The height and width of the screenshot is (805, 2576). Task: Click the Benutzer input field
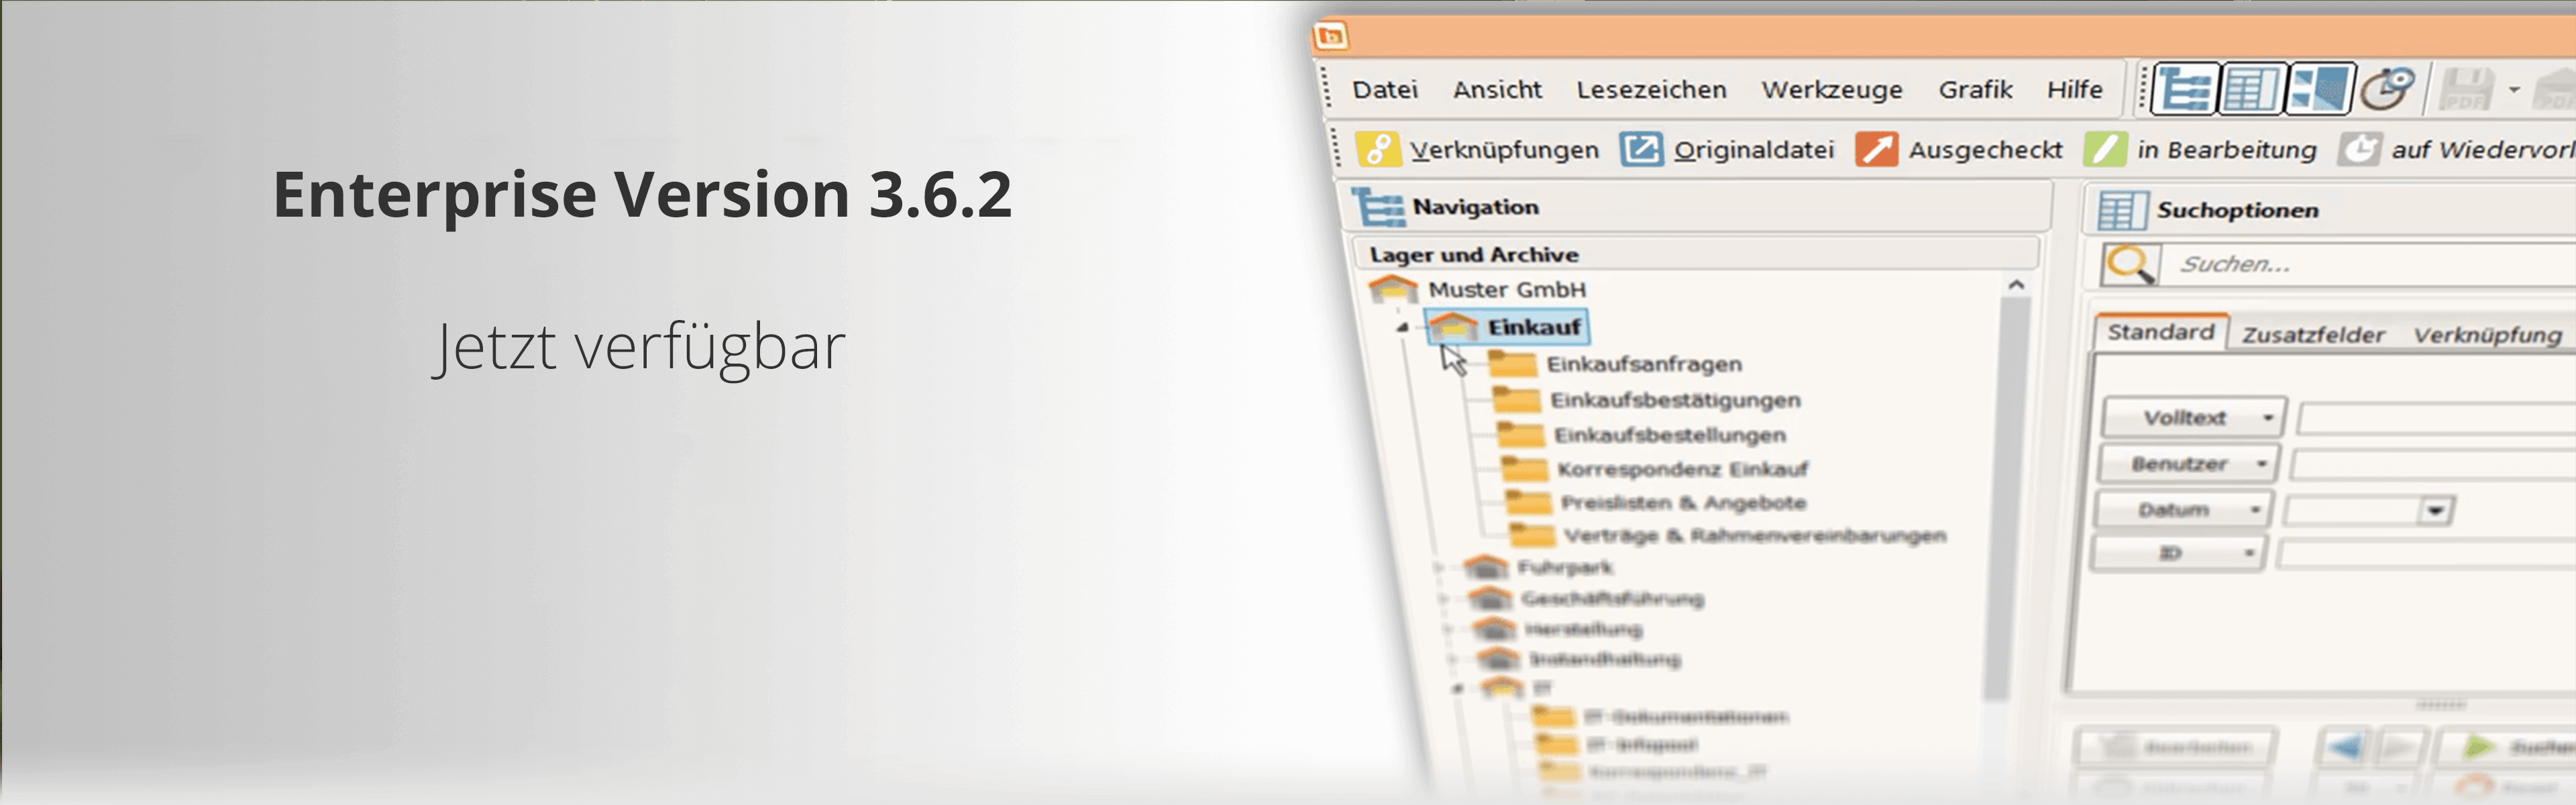(2433, 465)
